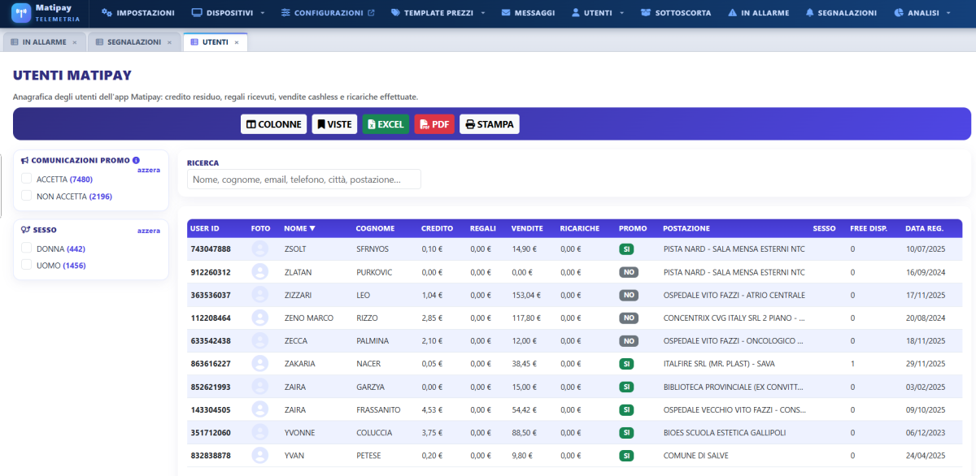Click Zecca Palmina avatar icon
Image resolution: width=976 pixels, height=476 pixels.
[x=259, y=341]
